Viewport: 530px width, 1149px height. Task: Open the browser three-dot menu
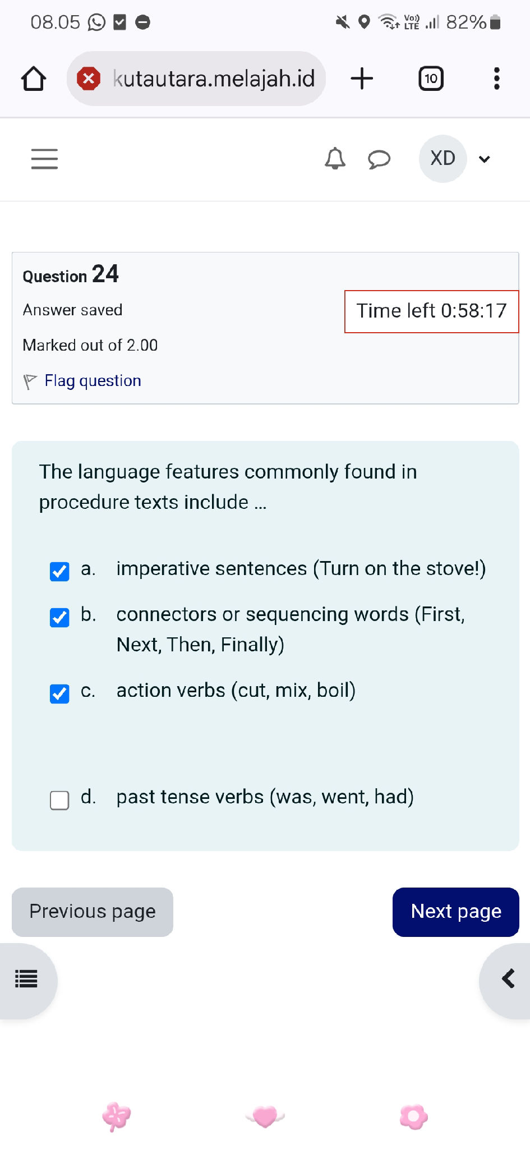tap(496, 79)
